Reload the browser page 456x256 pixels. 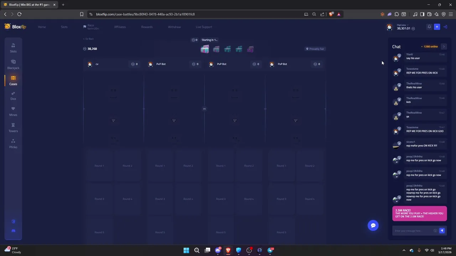[x=19, y=14]
